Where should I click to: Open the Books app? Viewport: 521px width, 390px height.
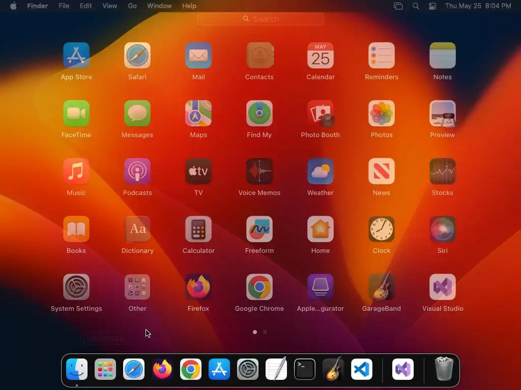pyautogui.click(x=76, y=229)
